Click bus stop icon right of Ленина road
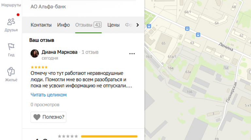251x140 pixels. click(198, 35)
